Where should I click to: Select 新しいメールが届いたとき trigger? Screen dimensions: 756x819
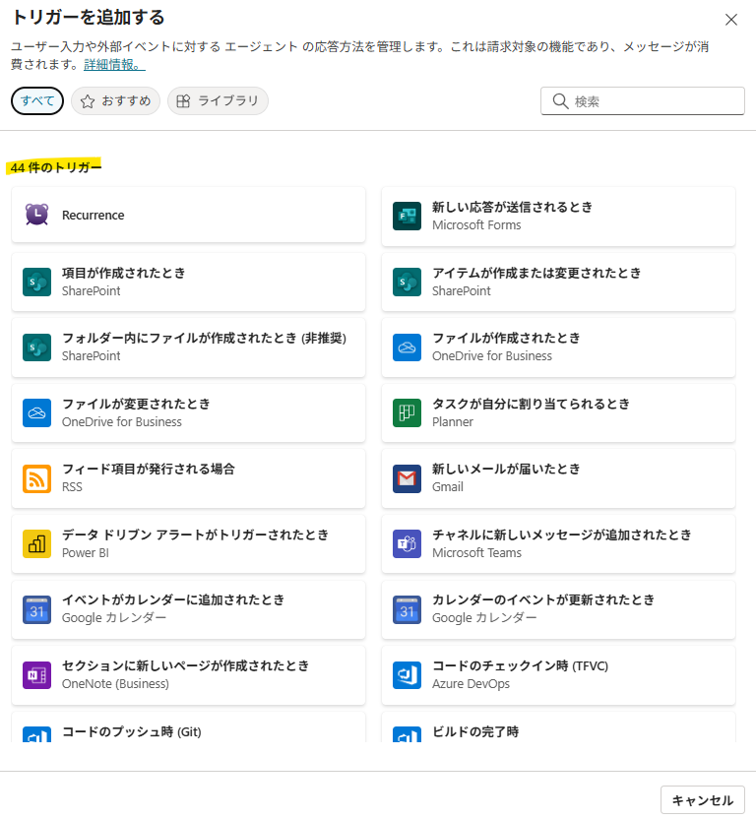coord(558,478)
